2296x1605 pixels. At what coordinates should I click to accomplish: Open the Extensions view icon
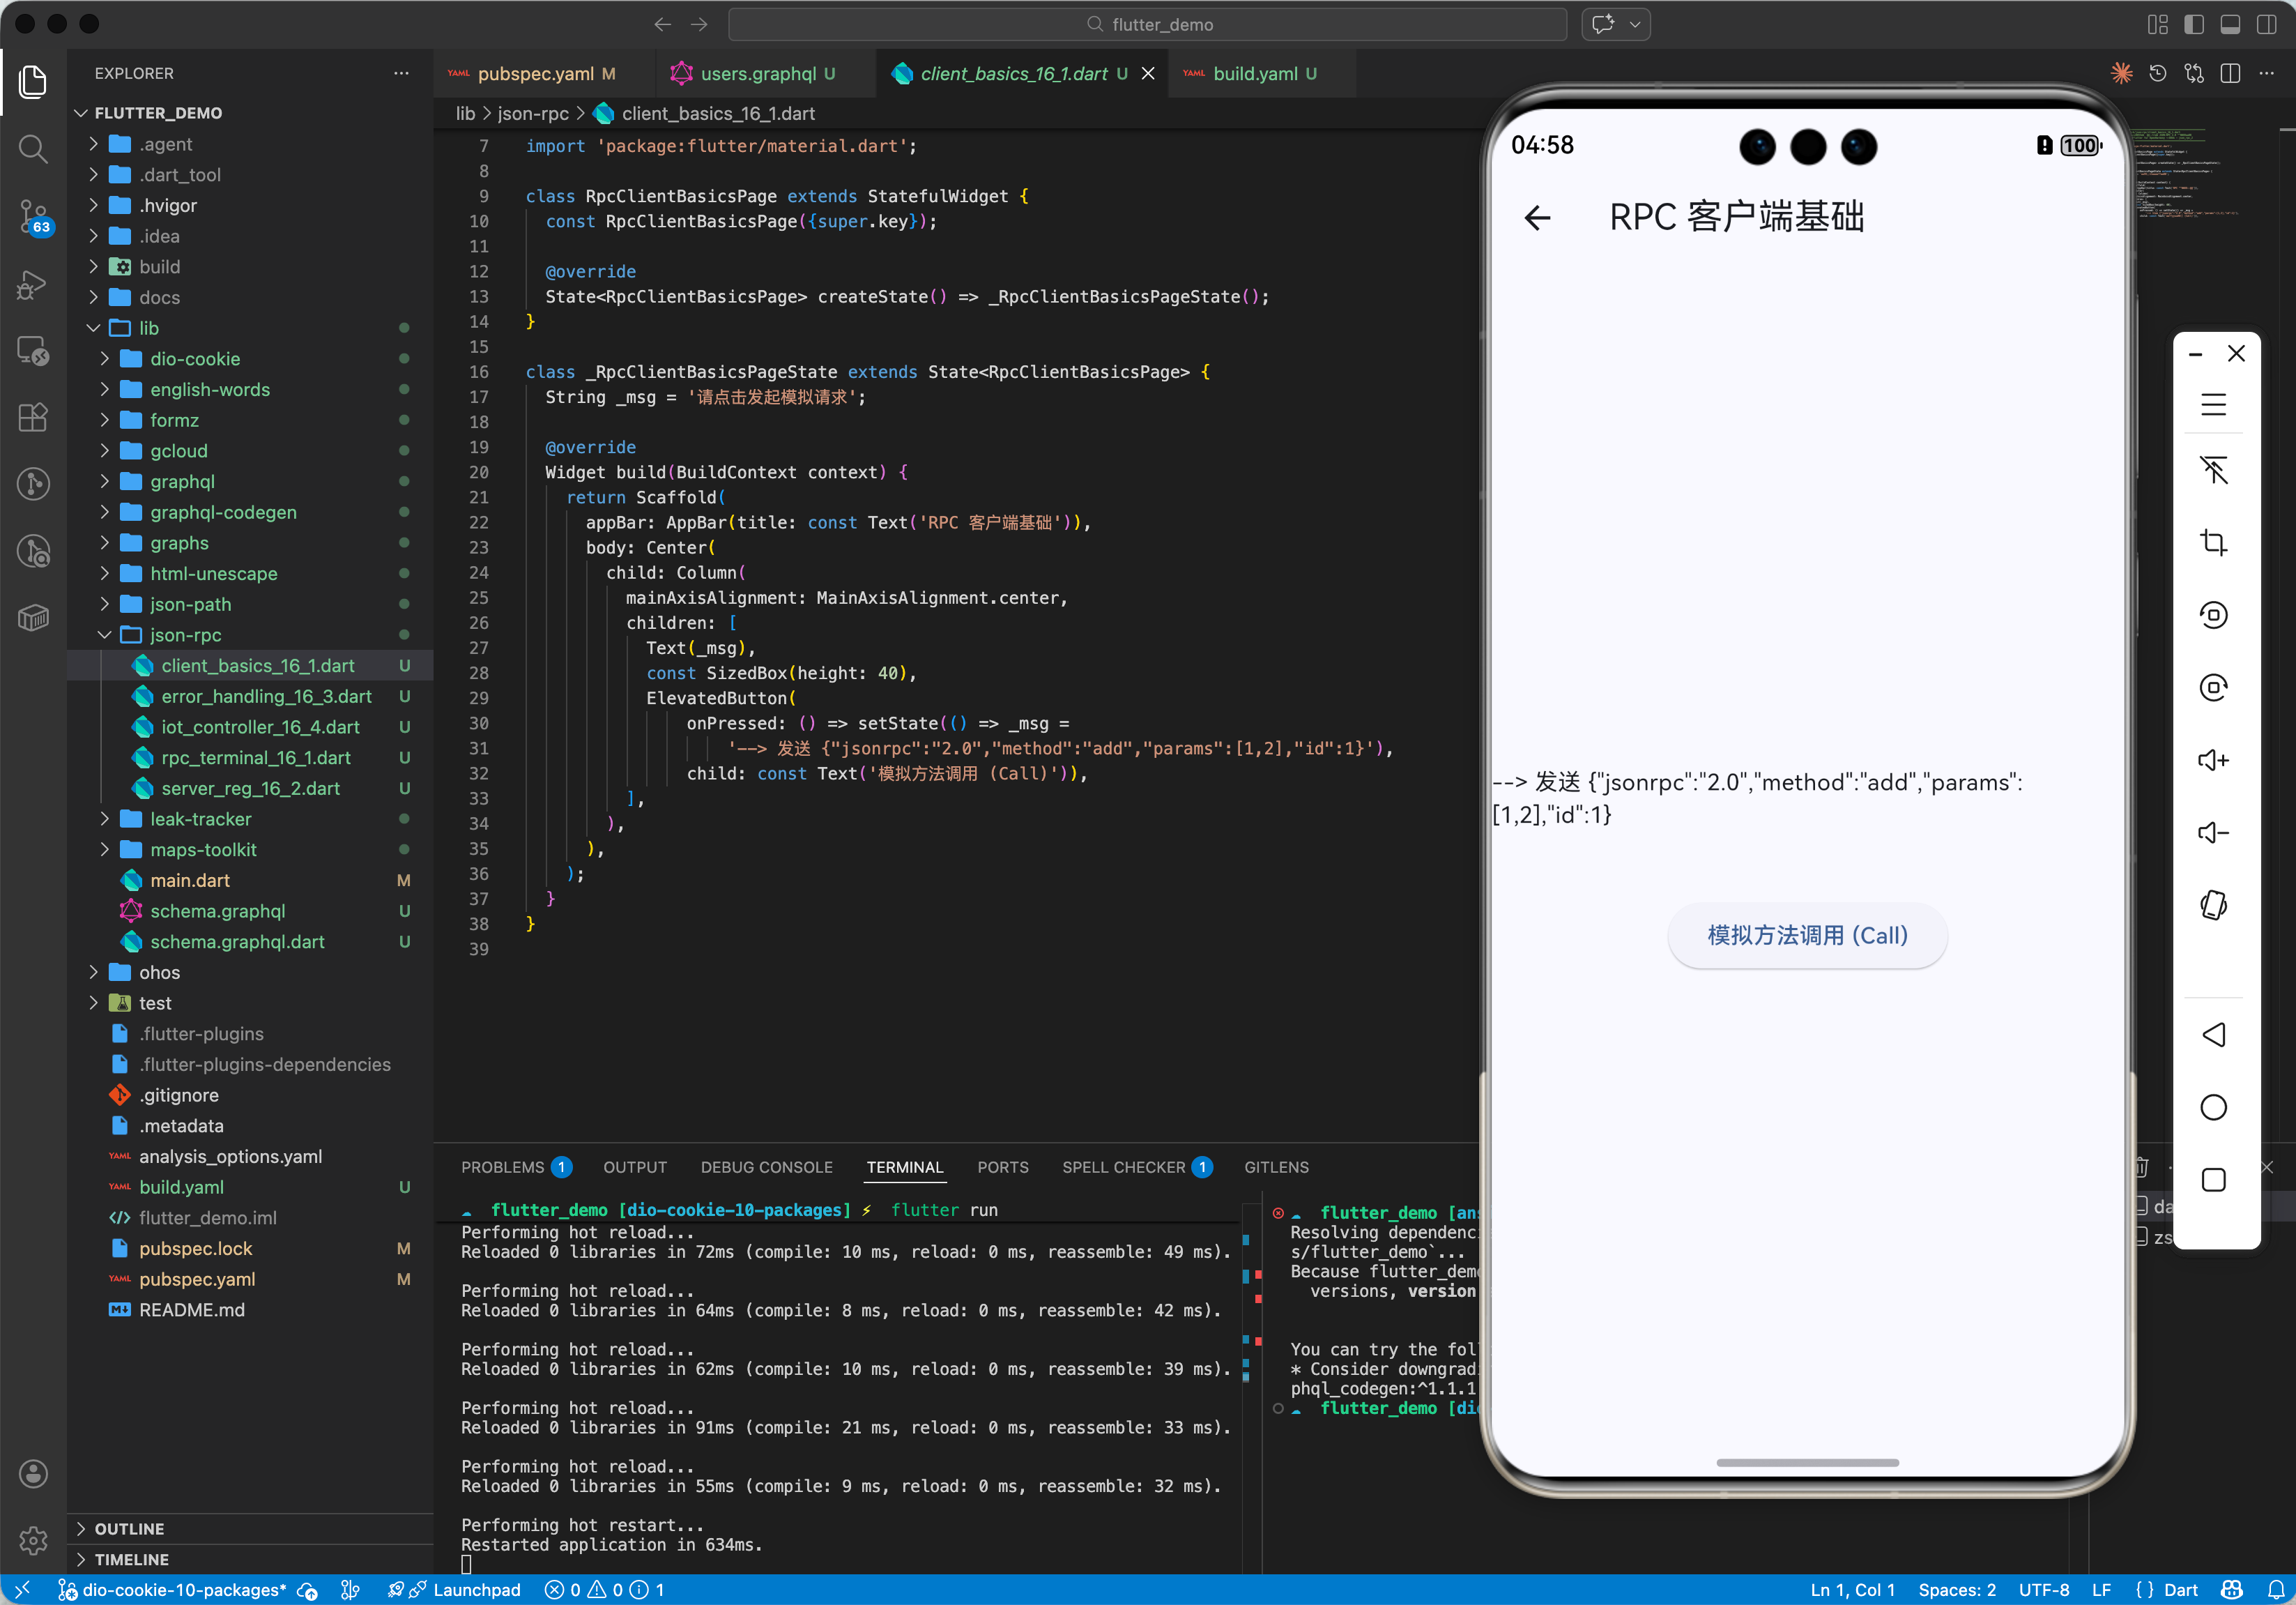pos(33,417)
